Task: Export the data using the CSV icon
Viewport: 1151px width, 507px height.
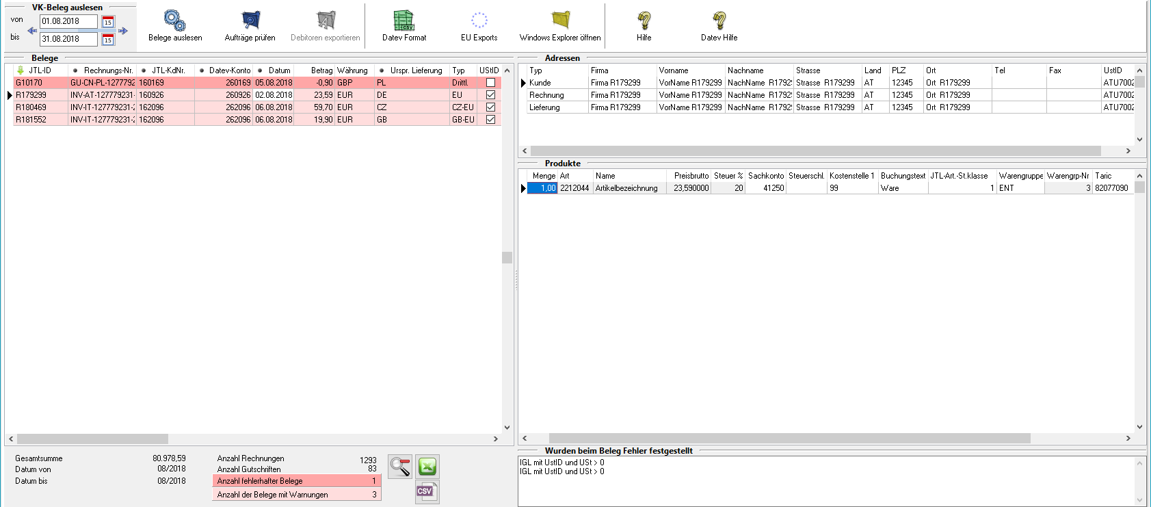Action: point(426,491)
